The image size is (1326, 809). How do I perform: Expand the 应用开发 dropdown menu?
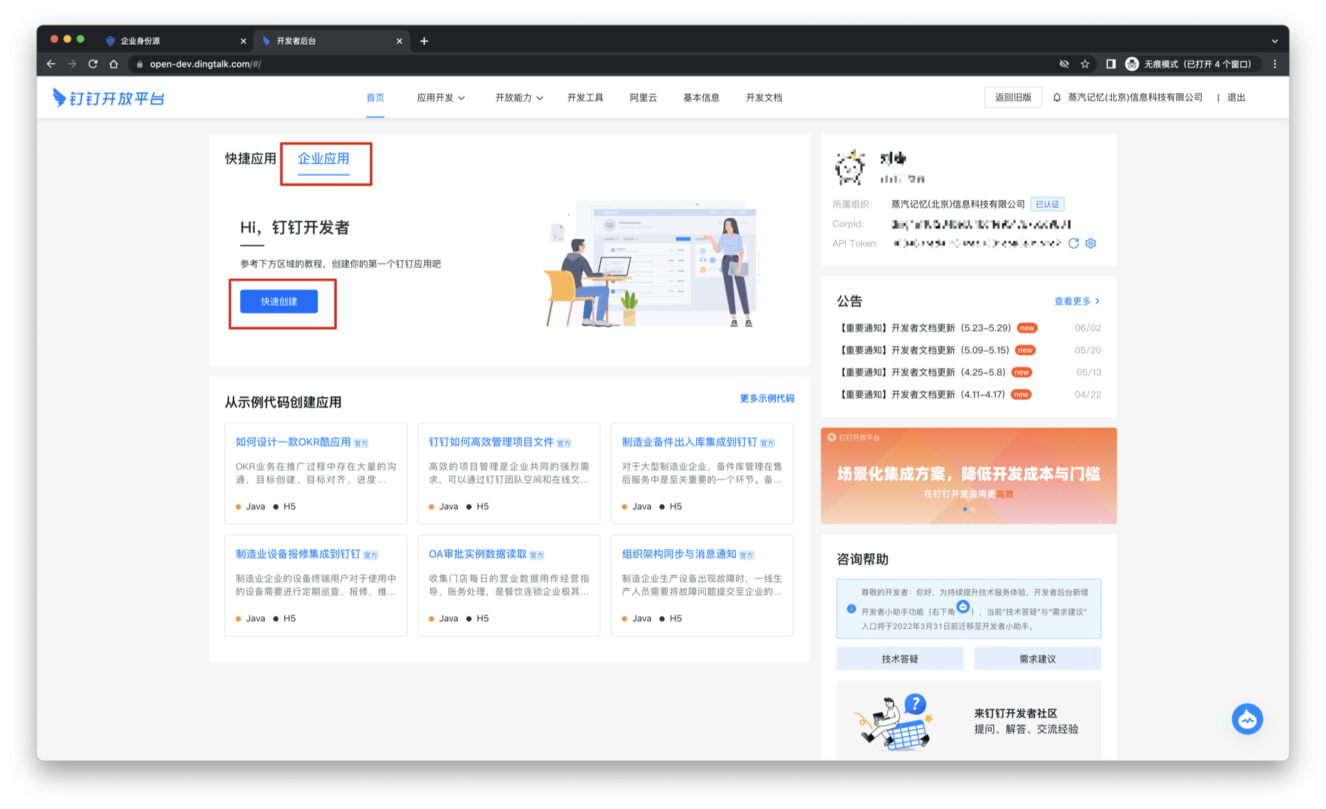[x=441, y=98]
